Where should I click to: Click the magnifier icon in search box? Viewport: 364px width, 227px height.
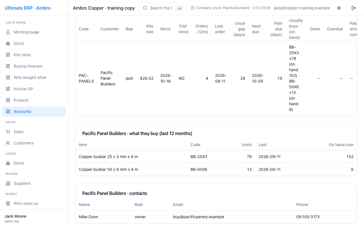pos(145,8)
